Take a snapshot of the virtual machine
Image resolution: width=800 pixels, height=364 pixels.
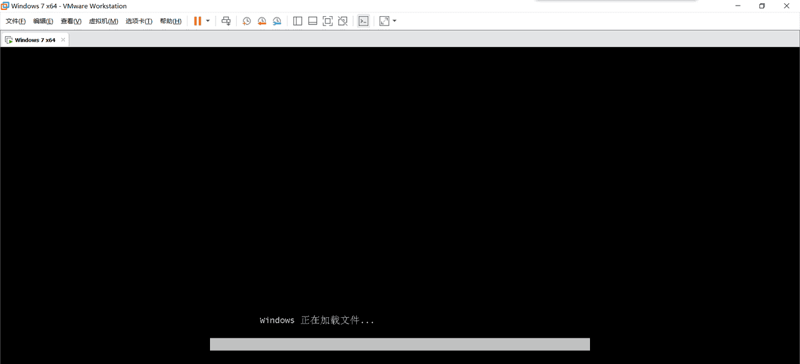coord(246,21)
